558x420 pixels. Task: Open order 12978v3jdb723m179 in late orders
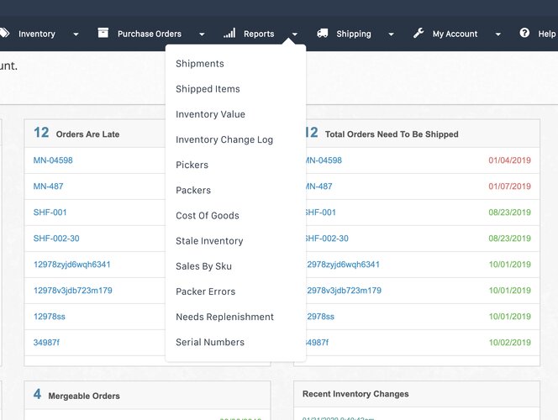tap(72, 291)
